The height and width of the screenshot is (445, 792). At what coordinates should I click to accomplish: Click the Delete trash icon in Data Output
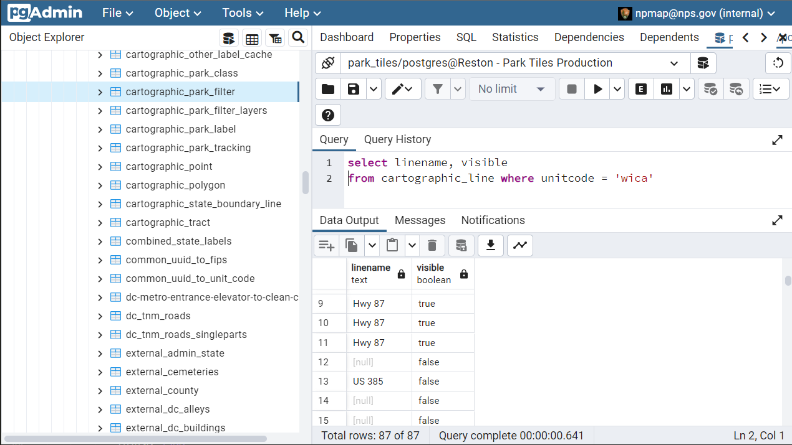(x=432, y=245)
